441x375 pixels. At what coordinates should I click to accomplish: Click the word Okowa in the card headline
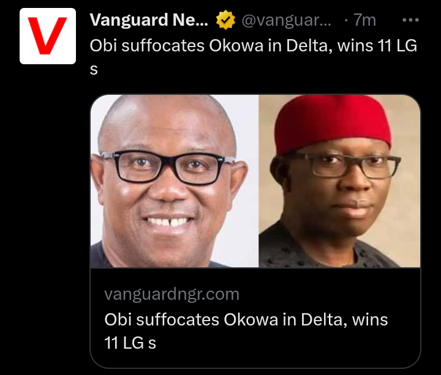click(251, 320)
